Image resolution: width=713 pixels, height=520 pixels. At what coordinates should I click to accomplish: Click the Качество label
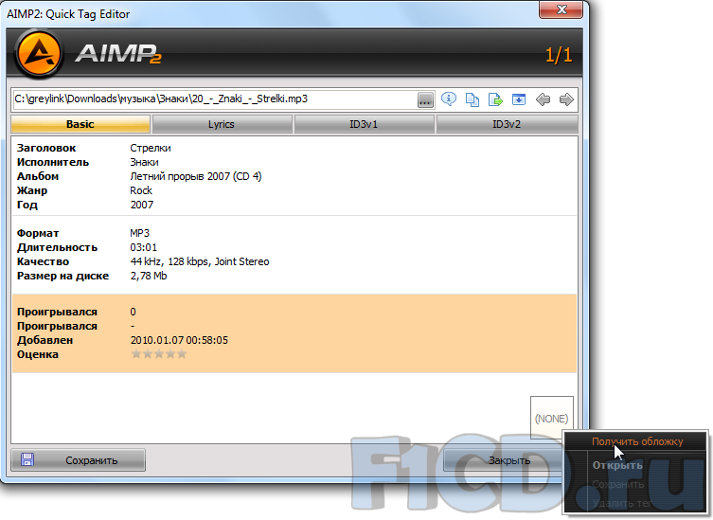tap(44, 261)
